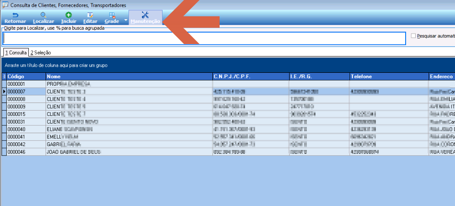Switch to the 2 Seleção tab

(41, 53)
